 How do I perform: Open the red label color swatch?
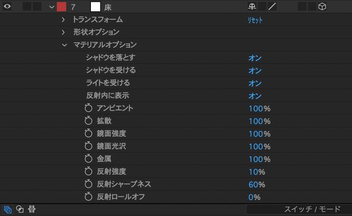tap(61, 7)
